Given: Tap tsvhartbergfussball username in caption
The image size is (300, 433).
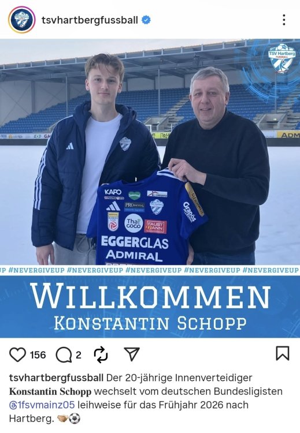Looking at the screenshot, I should 56,378.
